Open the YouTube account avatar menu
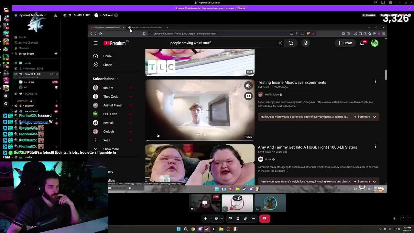414x233 pixels. (x=375, y=43)
